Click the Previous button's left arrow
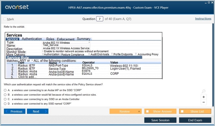 (x=6, y=111)
